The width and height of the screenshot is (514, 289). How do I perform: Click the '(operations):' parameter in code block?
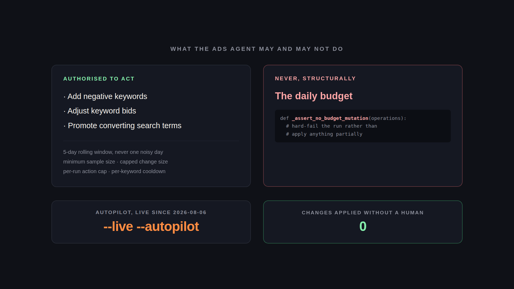click(x=387, y=118)
